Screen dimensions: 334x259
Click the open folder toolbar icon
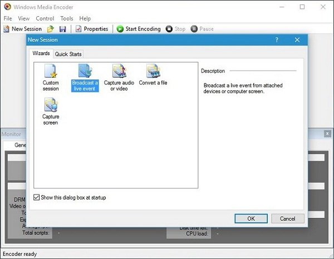51,29
